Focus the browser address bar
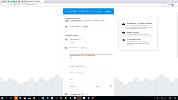This screenshot has width=178, height=100. [90, 5]
